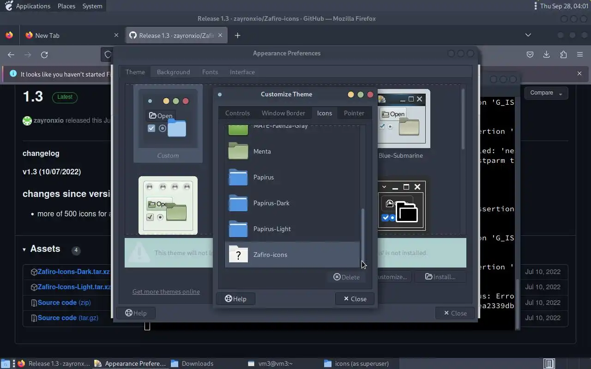The width and height of the screenshot is (591, 369).
Task: Click Firefox reload page icon
Action: tap(44, 54)
